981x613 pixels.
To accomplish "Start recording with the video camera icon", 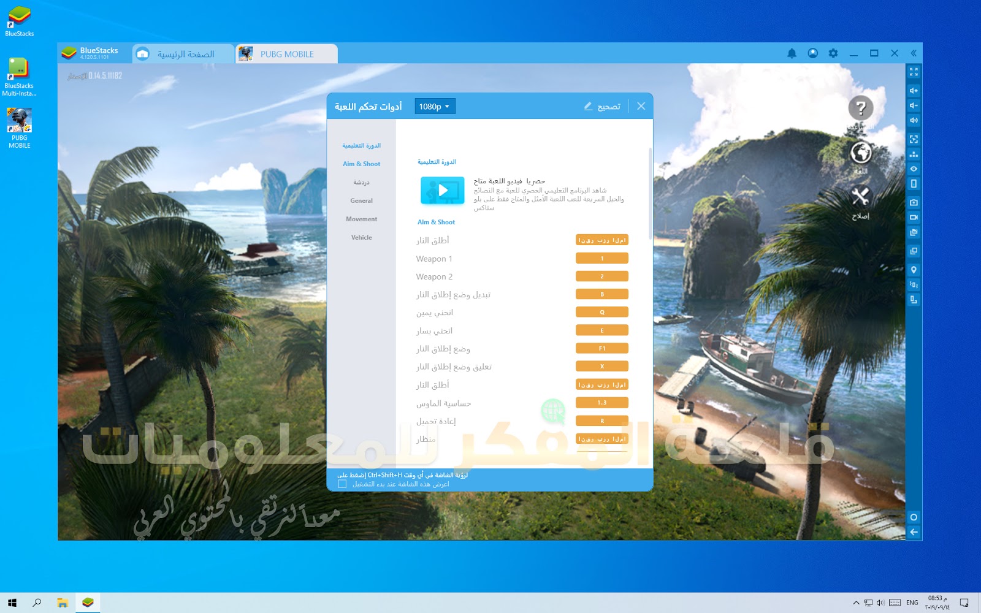I will (914, 217).
